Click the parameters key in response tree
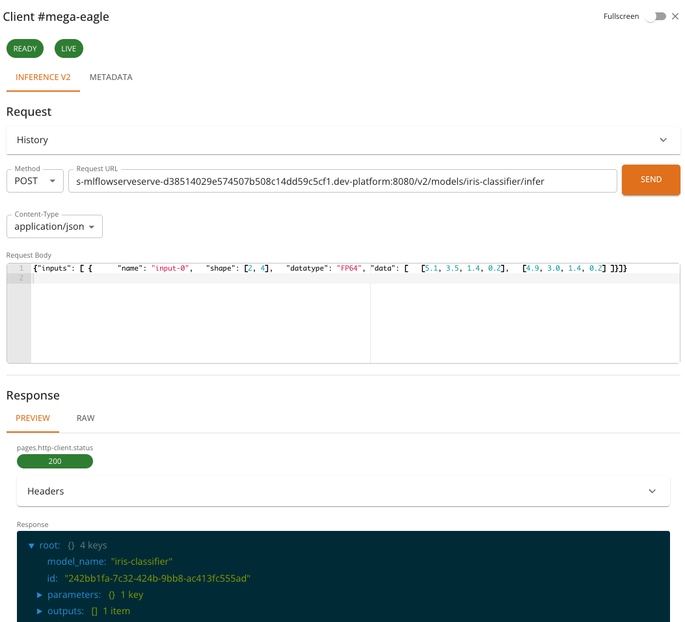Screen dimensions: 685x622 tap(74, 595)
